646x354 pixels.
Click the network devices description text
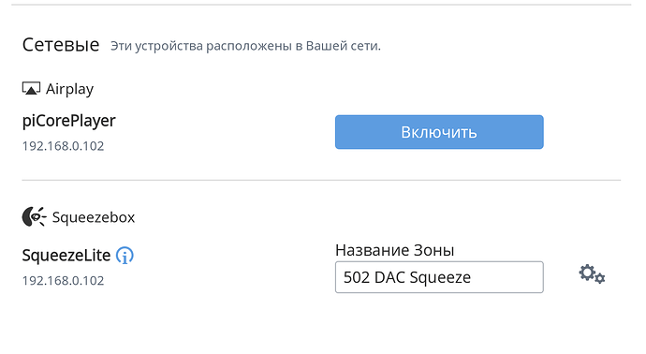pyautogui.click(x=245, y=46)
